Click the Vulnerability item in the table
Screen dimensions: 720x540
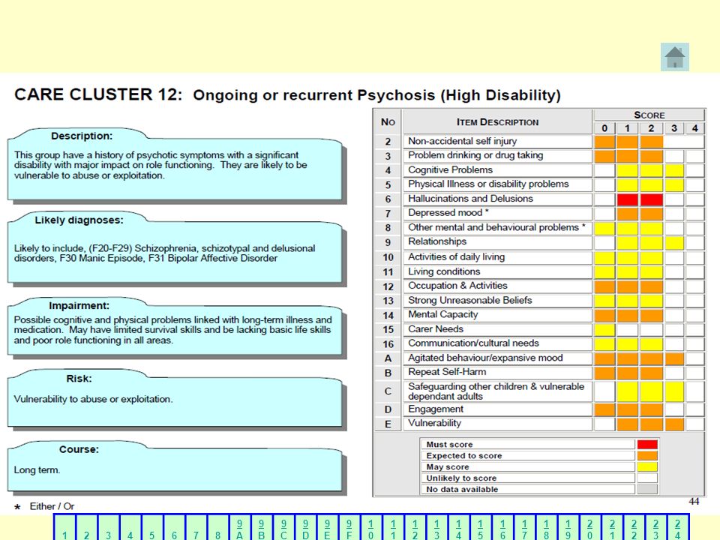[498, 423]
